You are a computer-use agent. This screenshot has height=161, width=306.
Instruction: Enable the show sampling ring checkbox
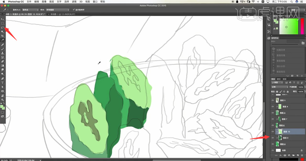click(x=74, y=10)
